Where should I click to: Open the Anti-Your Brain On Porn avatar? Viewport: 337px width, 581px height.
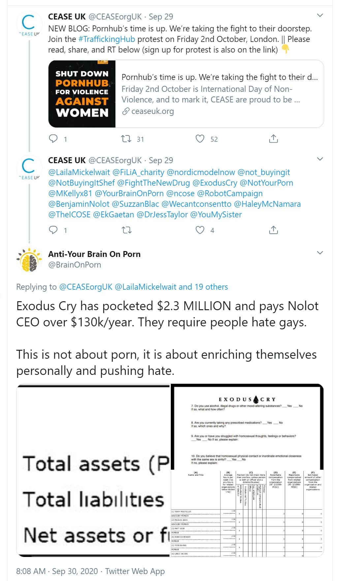[29, 260]
